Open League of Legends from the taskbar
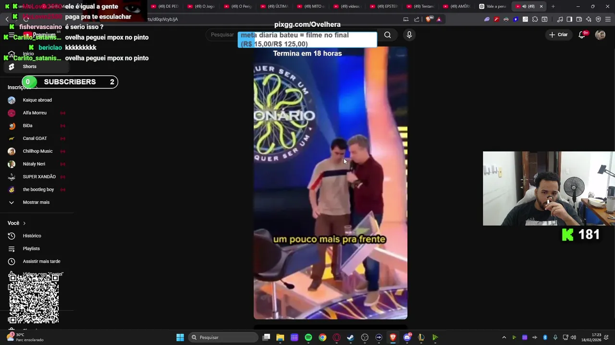The height and width of the screenshot is (345, 615). (421, 337)
